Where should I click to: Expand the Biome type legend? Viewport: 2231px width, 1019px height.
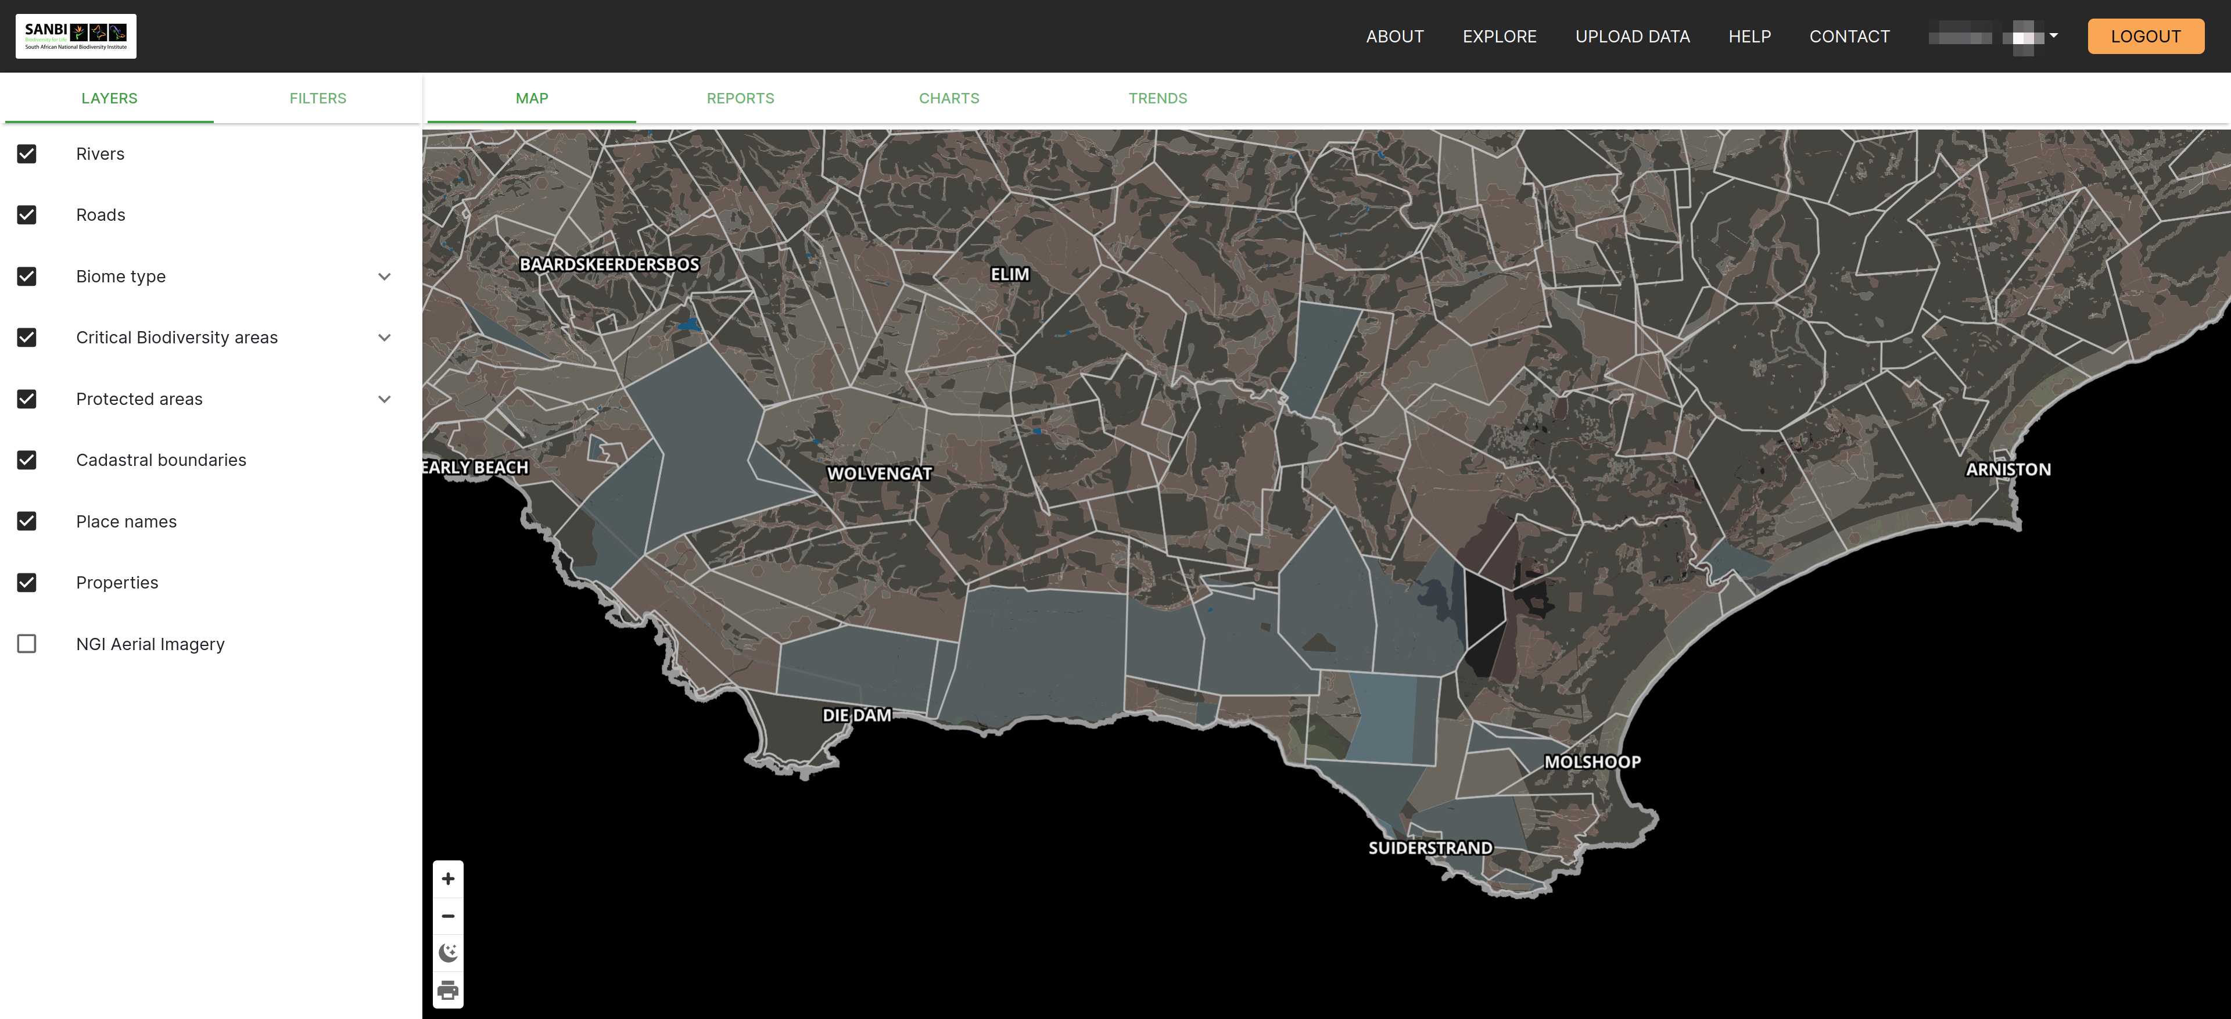coord(385,277)
